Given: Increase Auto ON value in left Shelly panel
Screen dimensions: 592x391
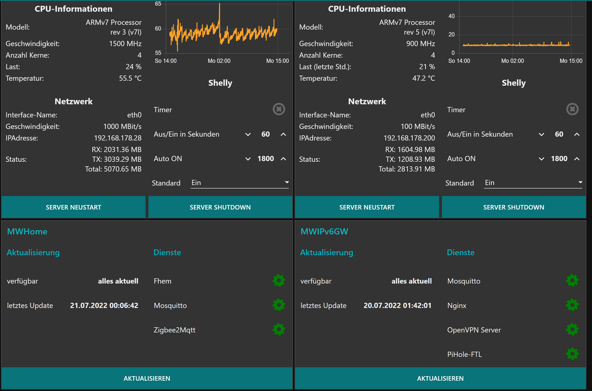Looking at the screenshot, I should pos(283,159).
